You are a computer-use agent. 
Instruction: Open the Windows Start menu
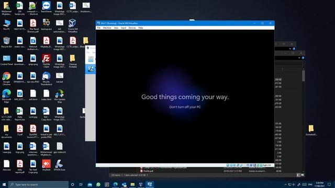point(4,184)
